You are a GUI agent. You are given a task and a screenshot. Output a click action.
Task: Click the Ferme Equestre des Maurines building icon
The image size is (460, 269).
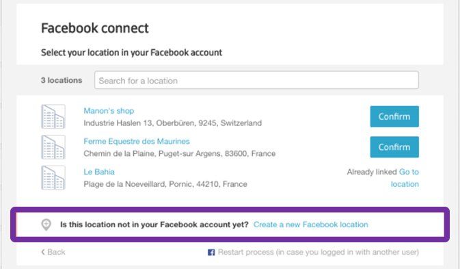click(x=53, y=147)
